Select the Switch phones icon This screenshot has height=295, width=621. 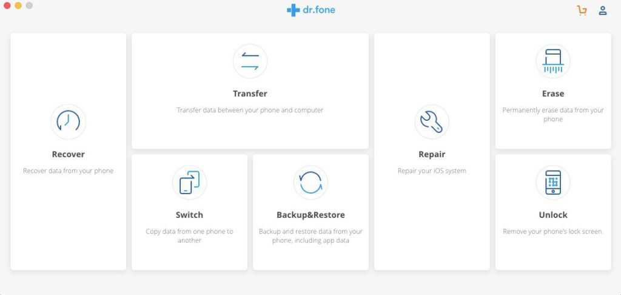189,182
